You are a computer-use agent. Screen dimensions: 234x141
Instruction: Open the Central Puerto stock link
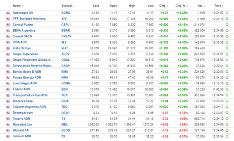coord(22,24)
